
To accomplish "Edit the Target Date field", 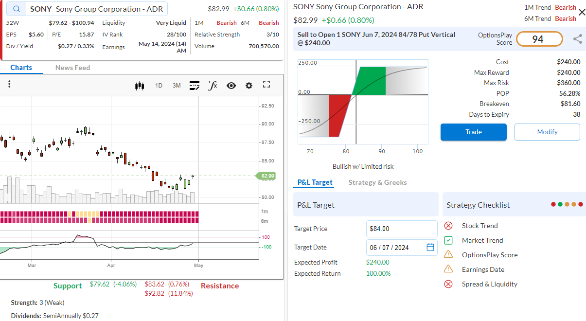I will (x=402, y=247).
